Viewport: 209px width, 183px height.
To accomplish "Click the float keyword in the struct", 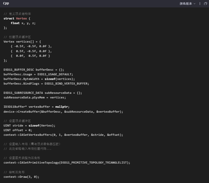I will pyautogui.click(x=15, y=23).
